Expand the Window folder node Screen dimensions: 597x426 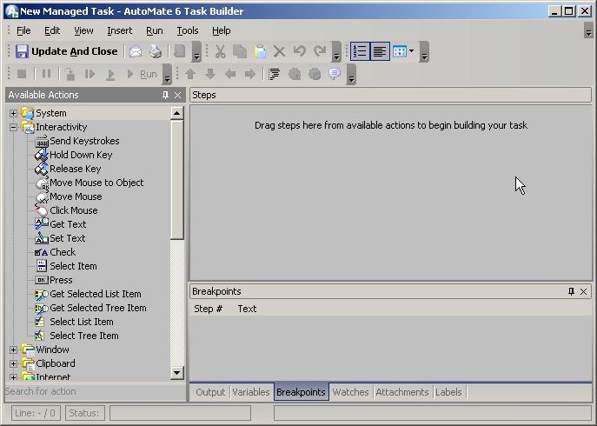(x=13, y=349)
